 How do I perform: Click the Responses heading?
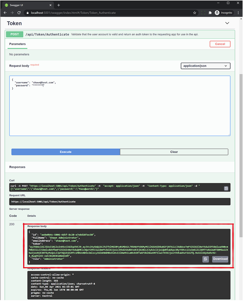click(17, 167)
